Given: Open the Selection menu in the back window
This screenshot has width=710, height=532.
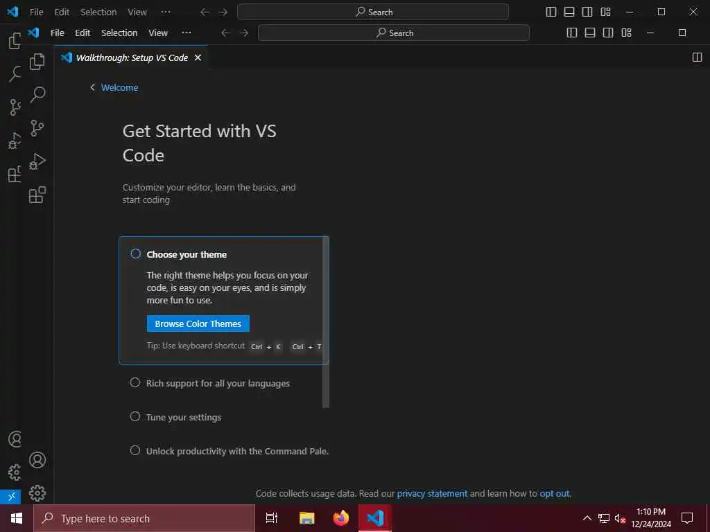Looking at the screenshot, I should 98,12.
